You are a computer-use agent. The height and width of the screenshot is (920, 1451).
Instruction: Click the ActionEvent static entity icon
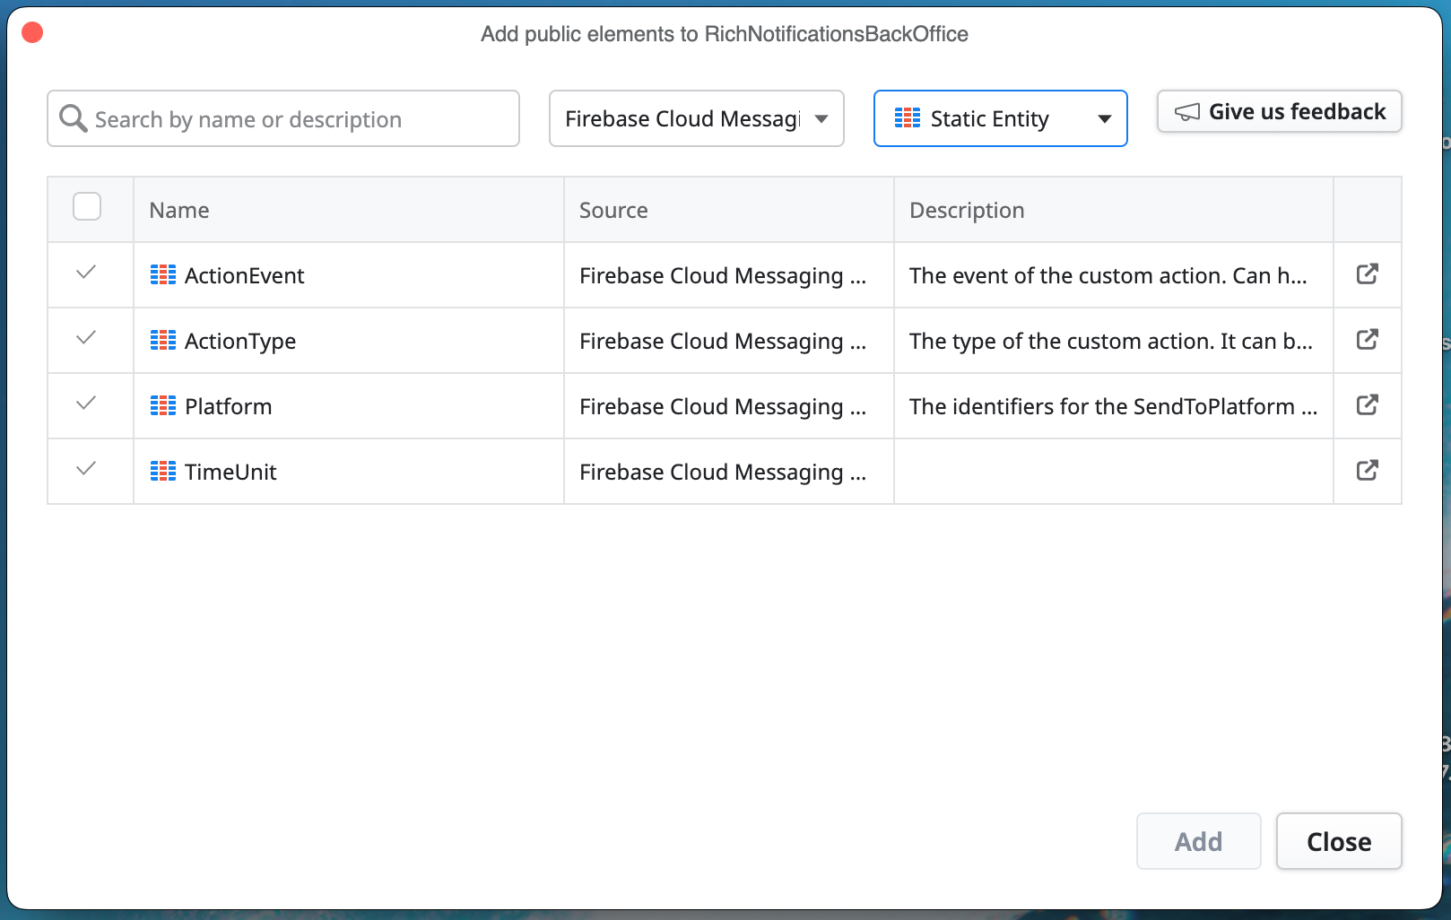tap(162, 275)
